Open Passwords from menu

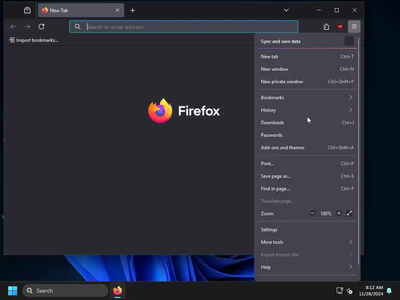tap(307, 135)
